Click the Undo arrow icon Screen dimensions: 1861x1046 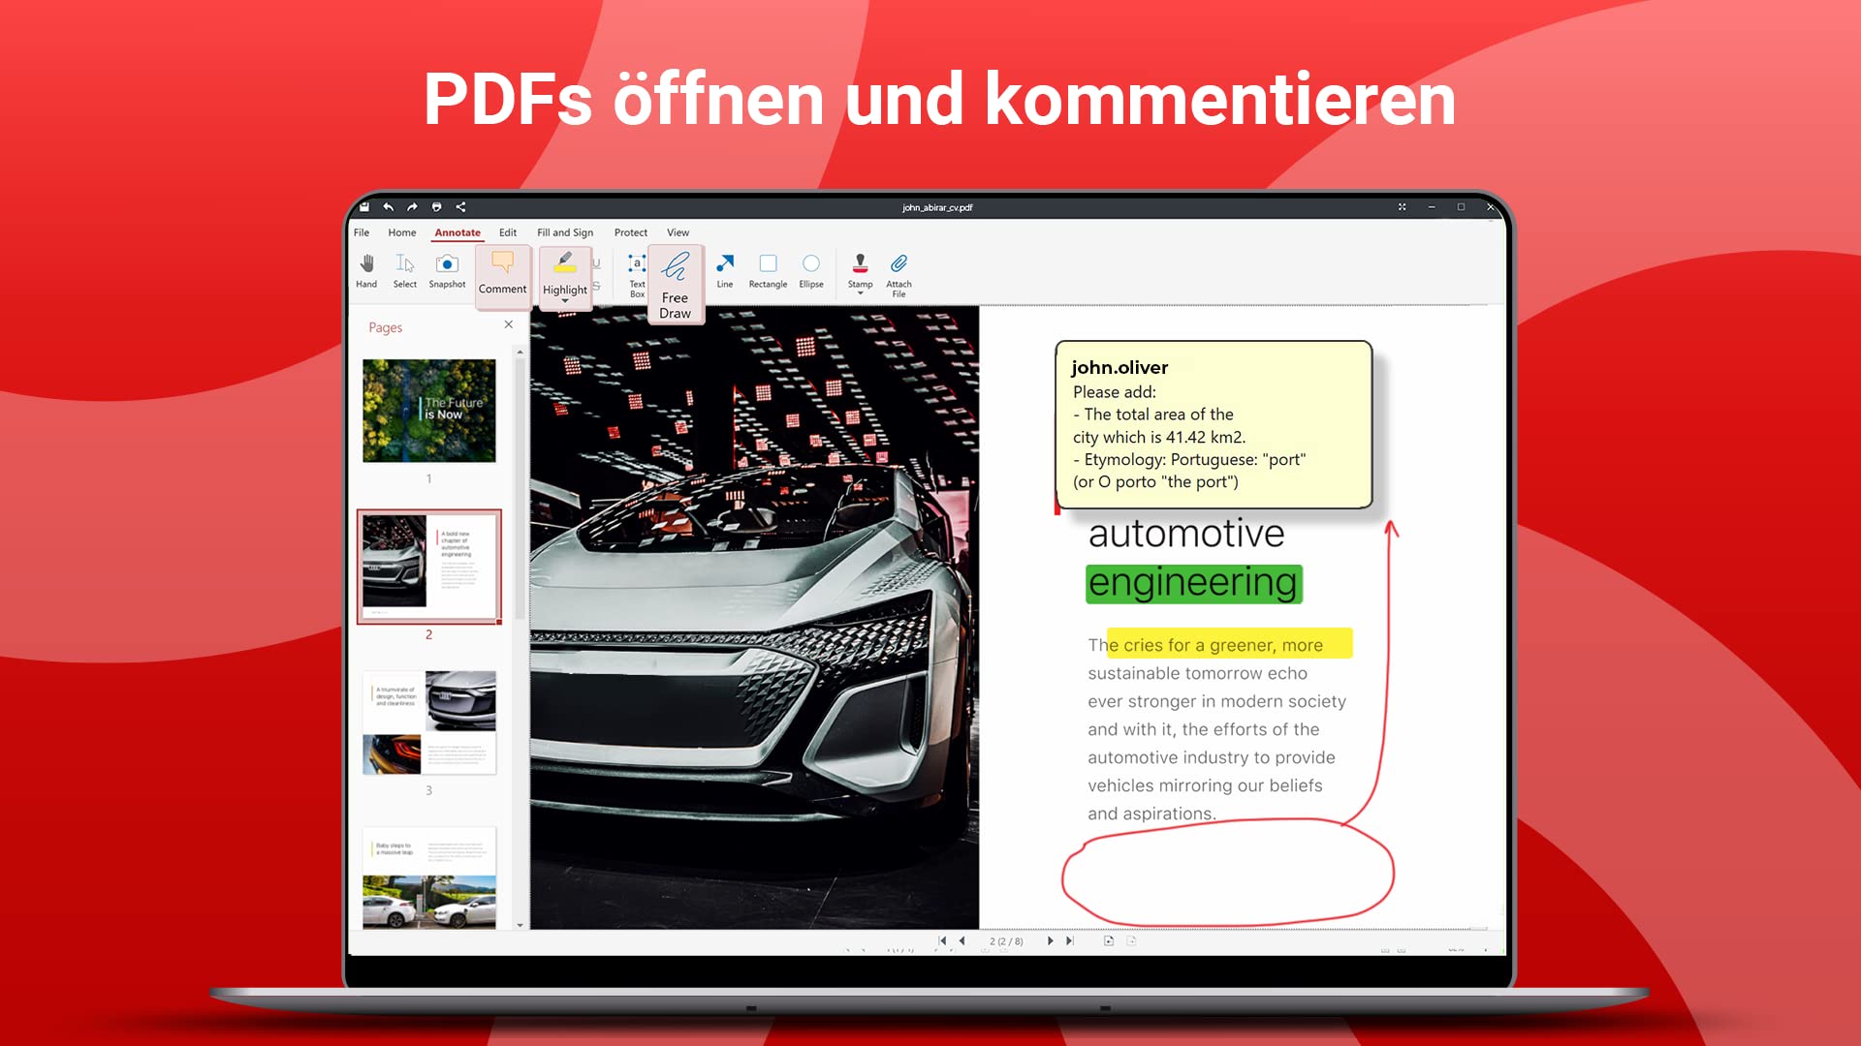coord(388,206)
